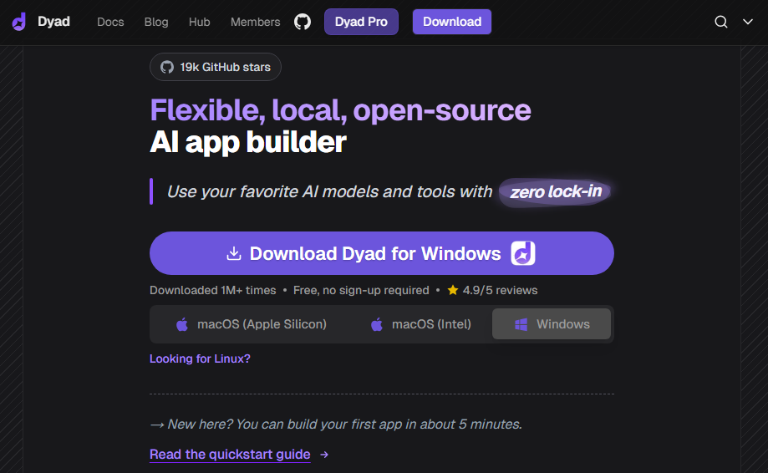Click the Apple icon for macOS Apple Silicon
This screenshot has width=768, height=473.
click(181, 324)
